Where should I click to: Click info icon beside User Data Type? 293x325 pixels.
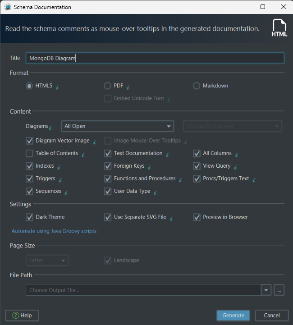155,192
